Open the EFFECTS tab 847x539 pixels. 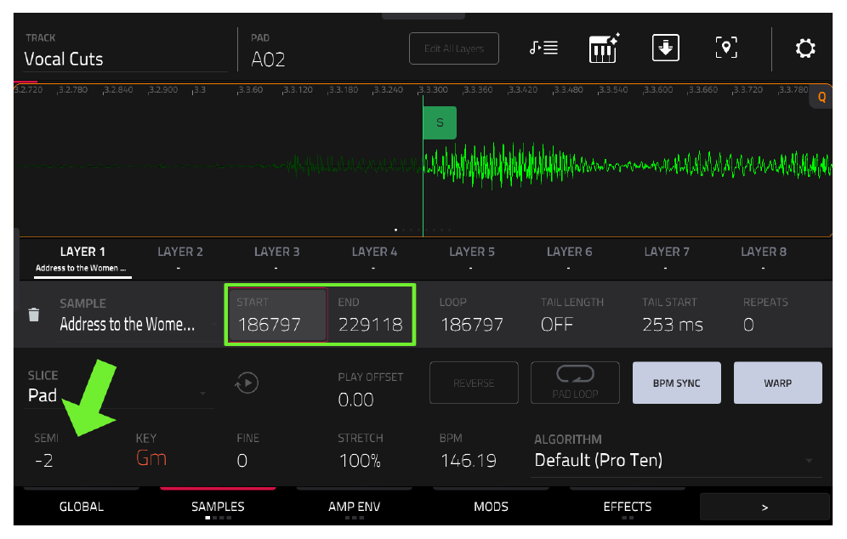[627, 507]
